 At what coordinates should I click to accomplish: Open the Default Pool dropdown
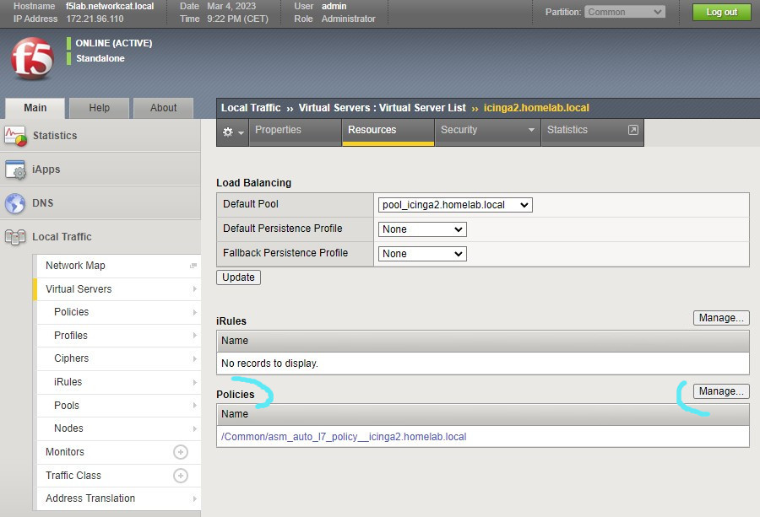[x=455, y=205]
